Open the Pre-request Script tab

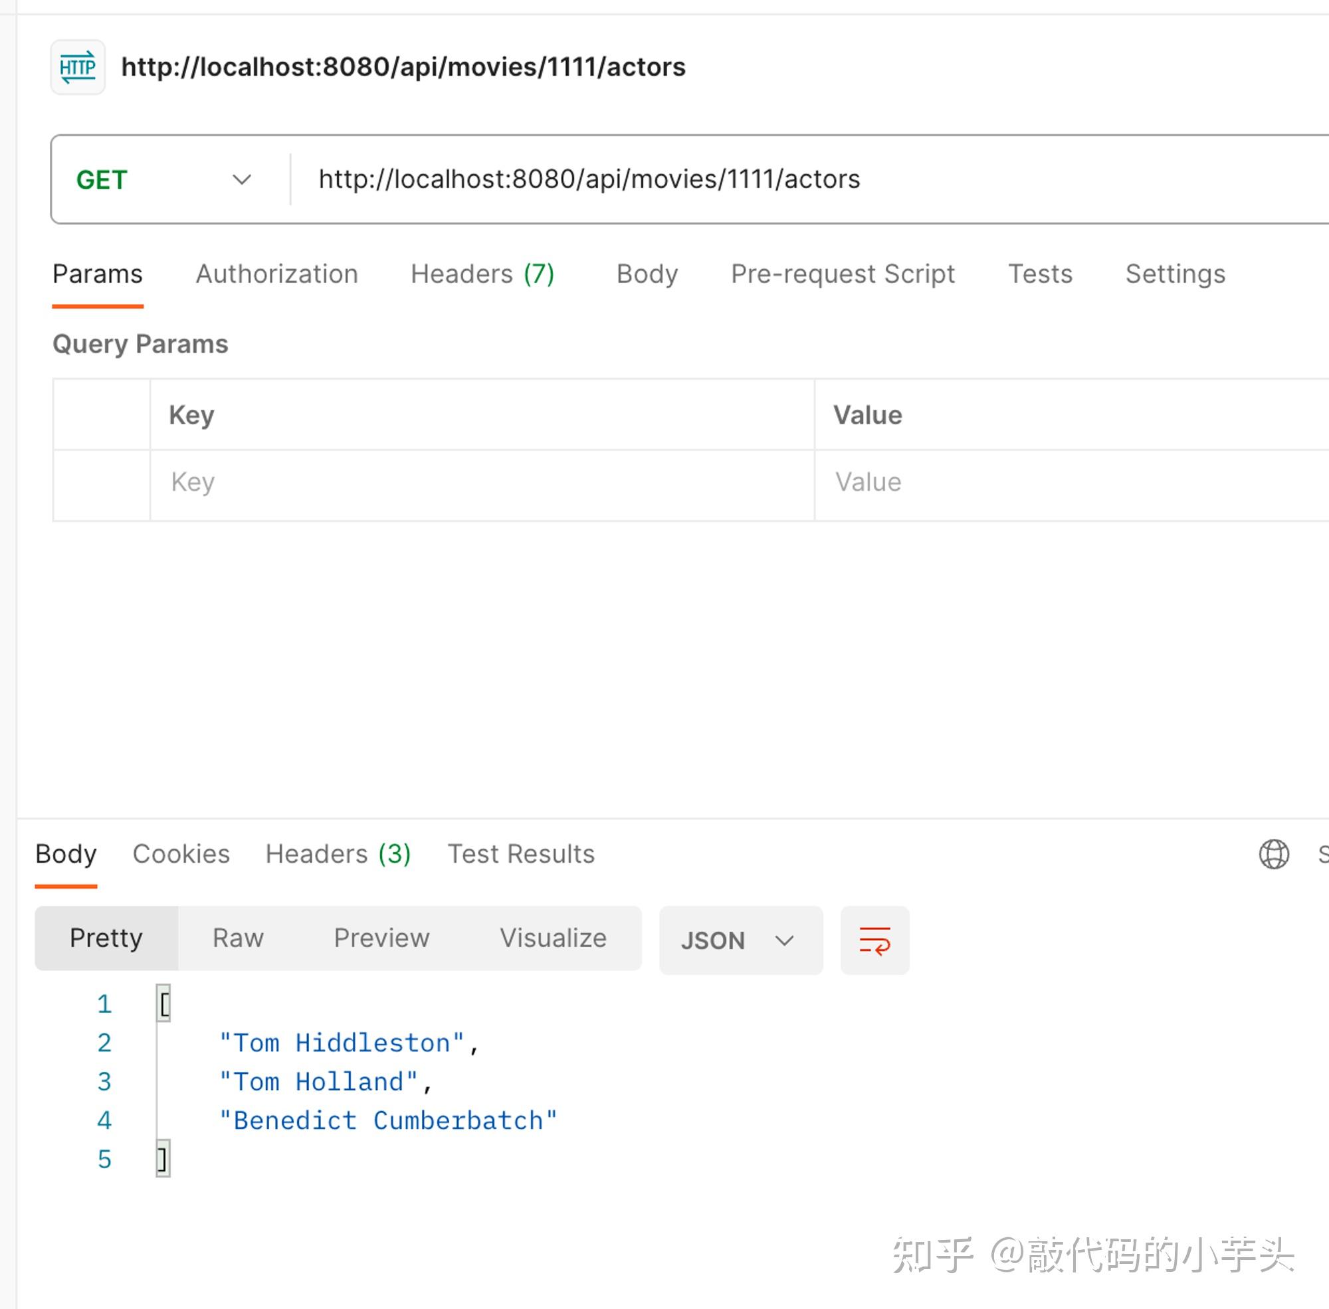point(842,274)
